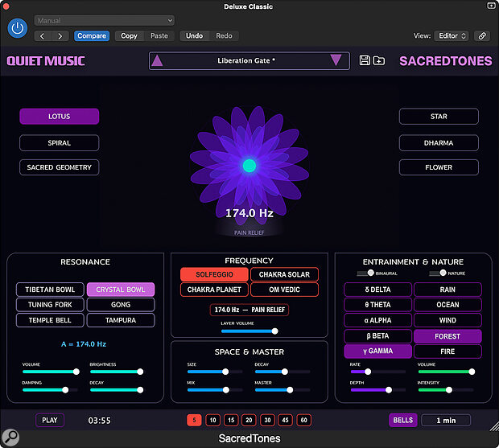This screenshot has height=448, width=499.
Task: Select the THETA brainwave entrainment
Action: point(377,305)
